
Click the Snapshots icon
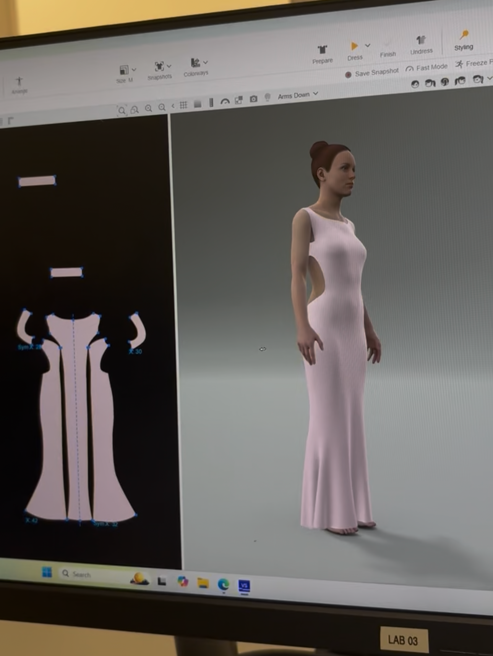click(159, 66)
